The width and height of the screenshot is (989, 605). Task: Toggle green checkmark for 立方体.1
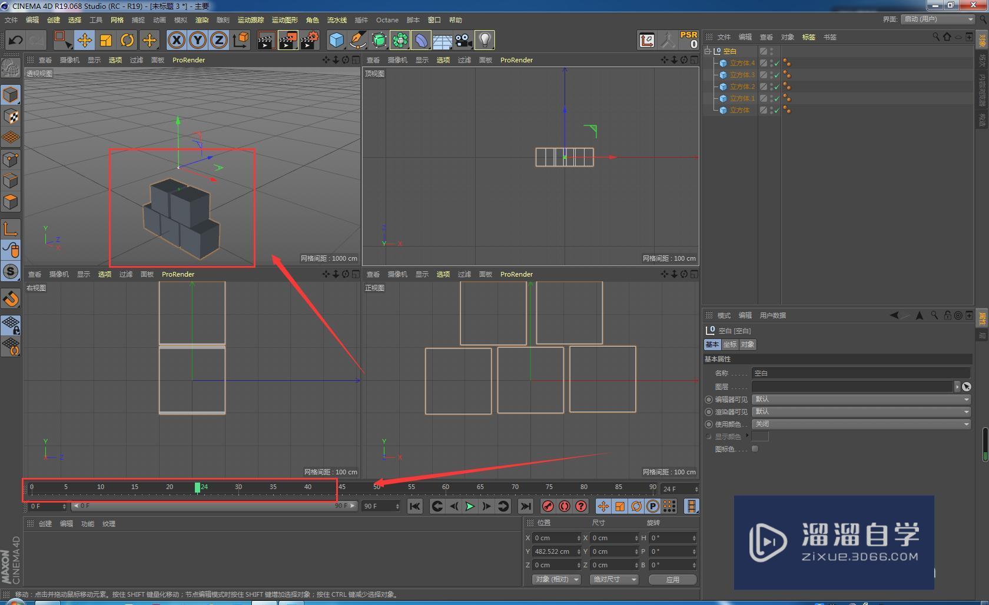coord(777,98)
